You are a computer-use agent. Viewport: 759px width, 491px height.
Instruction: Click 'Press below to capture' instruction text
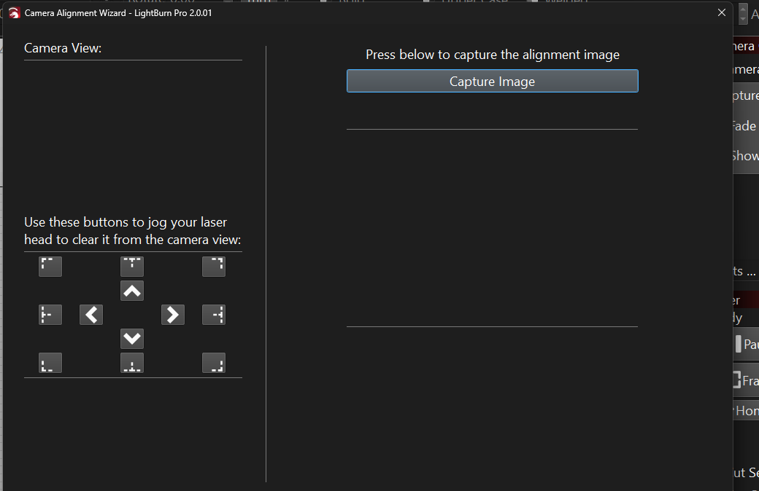493,55
